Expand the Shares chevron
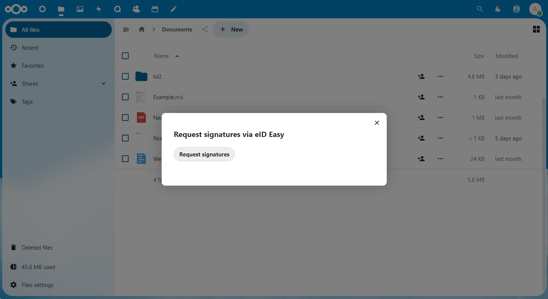548x299 pixels. pos(104,83)
